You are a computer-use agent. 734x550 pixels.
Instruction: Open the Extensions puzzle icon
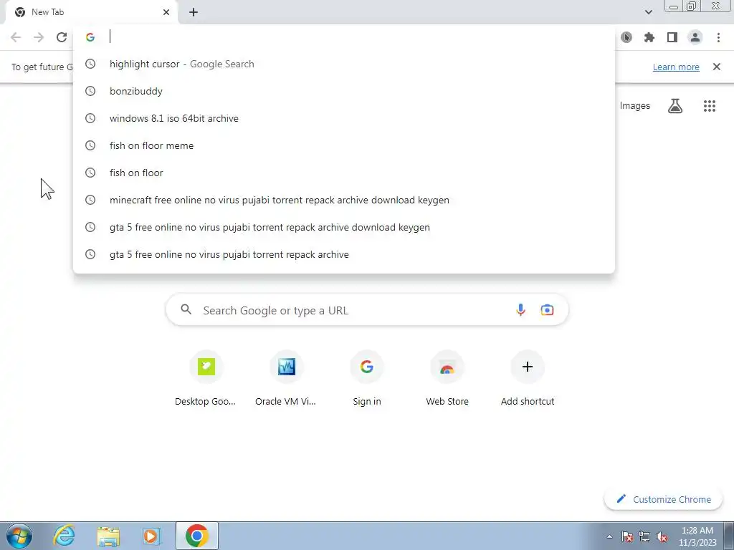(649, 37)
